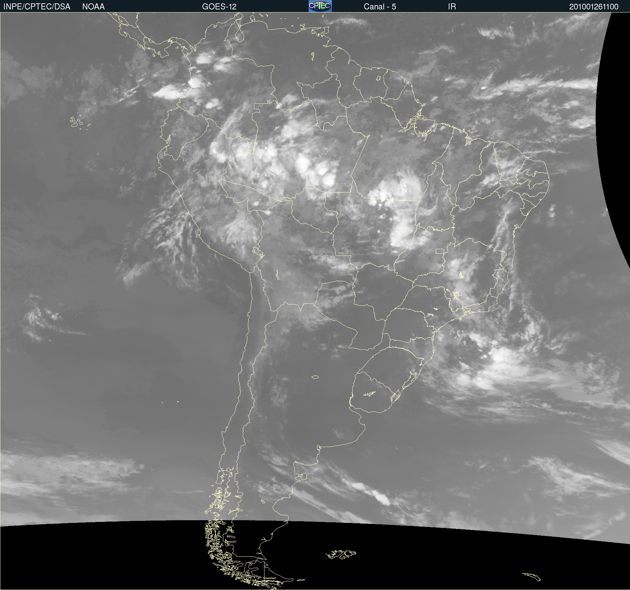Select the 201001261100 timestamp text
The height and width of the screenshot is (590, 630).
594,7
